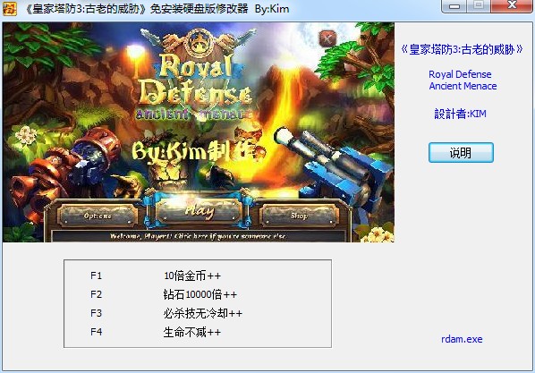The image size is (535, 373).
Task: Minimize the trainer window
Action: (x=454, y=5)
